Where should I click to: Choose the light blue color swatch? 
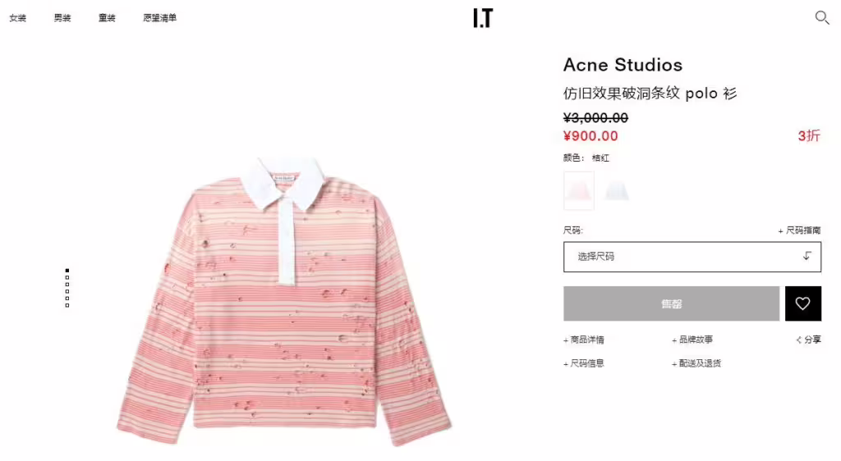(x=617, y=190)
